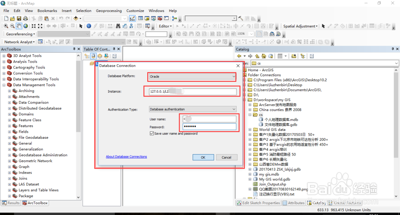Click the Add Data icon
The image size is (400, 215).
pyautogui.click(x=76, y=18)
